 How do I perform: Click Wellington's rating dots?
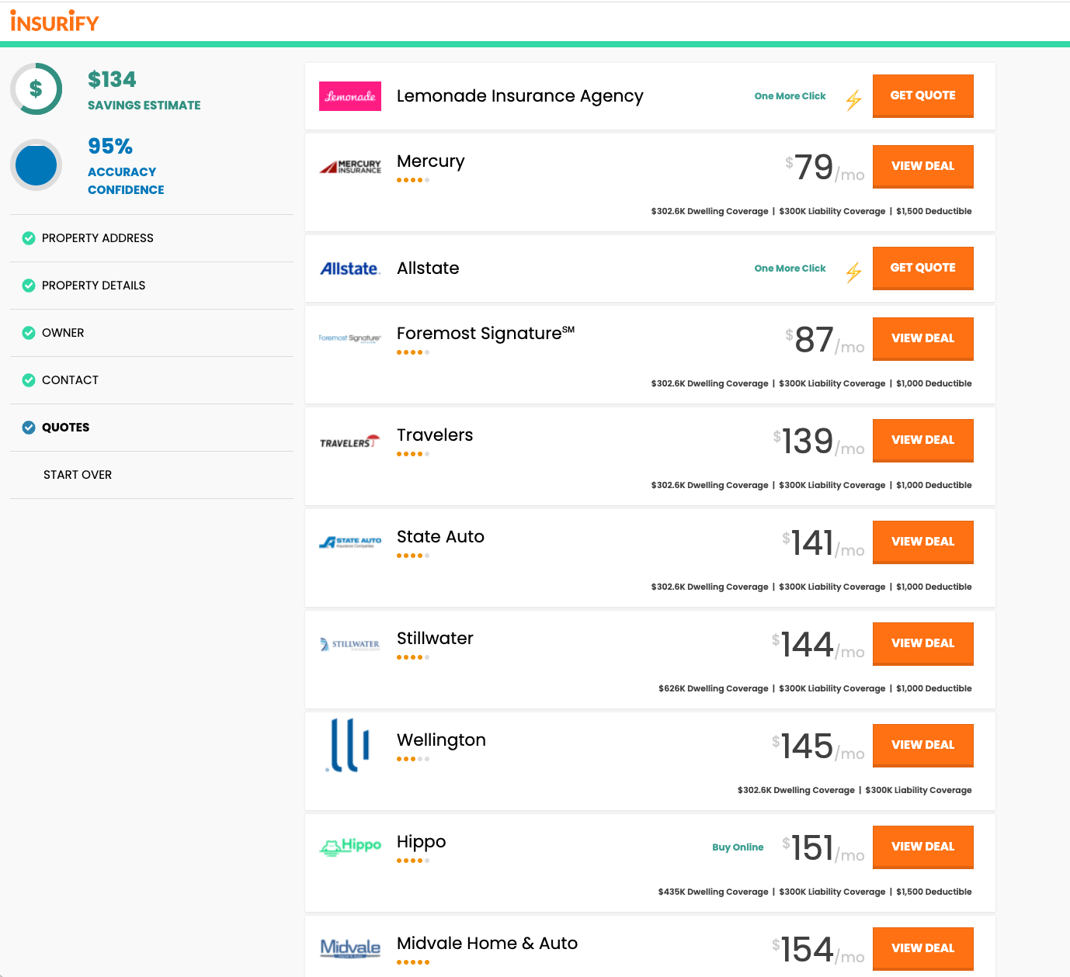pos(413,759)
